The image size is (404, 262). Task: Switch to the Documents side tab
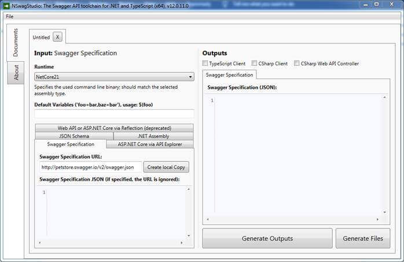[x=16, y=43]
